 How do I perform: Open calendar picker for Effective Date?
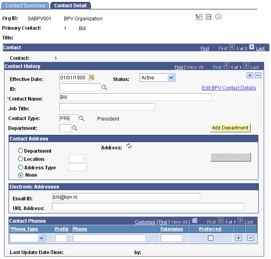(x=92, y=77)
